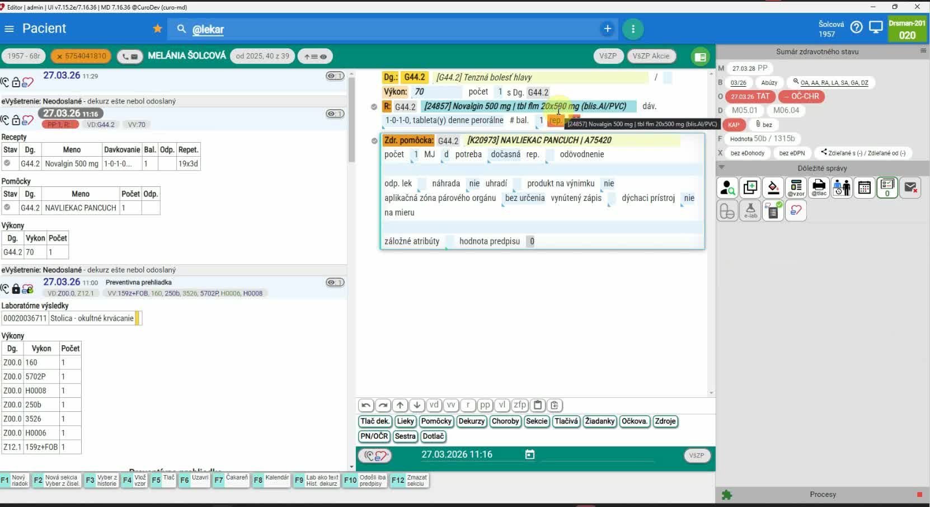This screenshot has width=930, height=507.
Task: Click the mail with red X icon
Action: pyautogui.click(x=910, y=188)
